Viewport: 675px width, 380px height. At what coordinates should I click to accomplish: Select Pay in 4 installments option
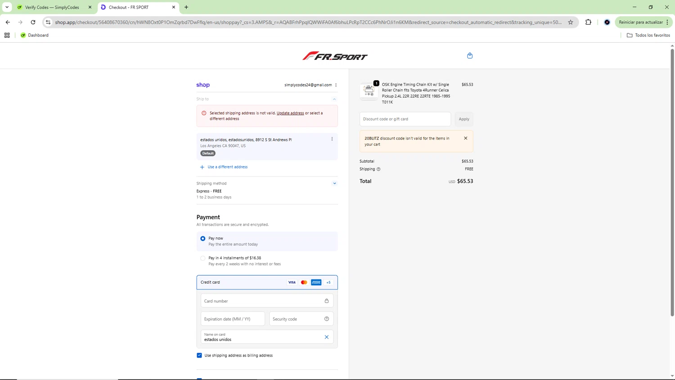pos(203,258)
